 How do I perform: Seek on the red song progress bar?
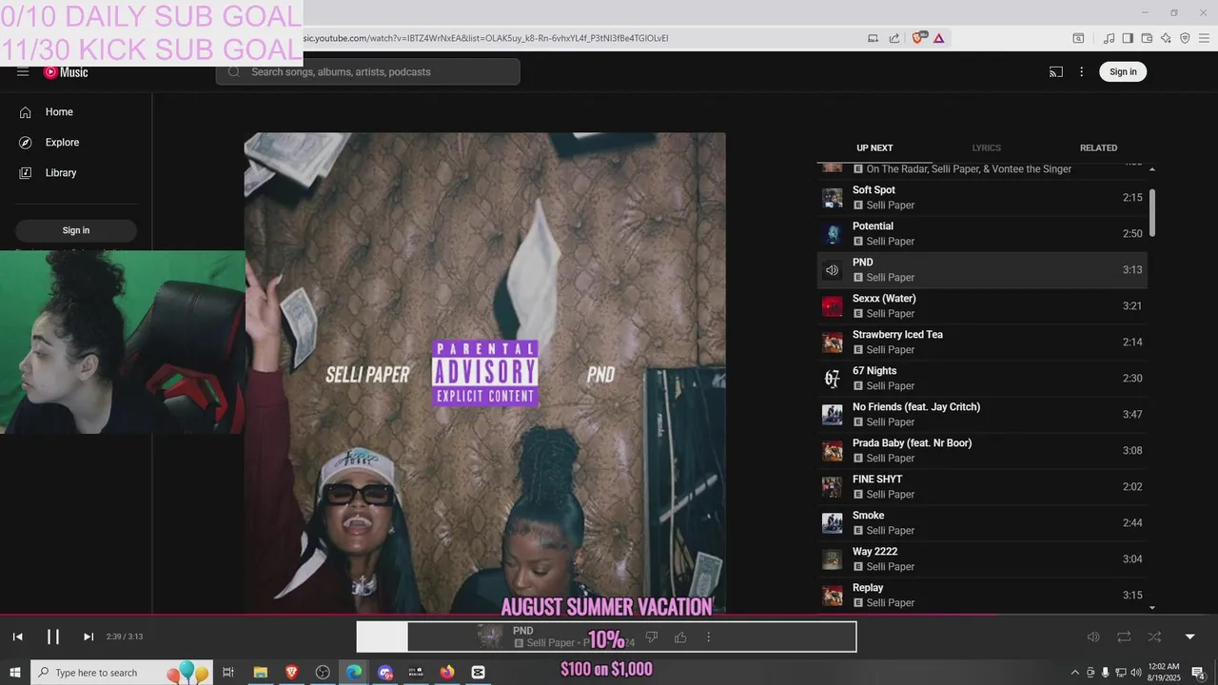(499, 615)
